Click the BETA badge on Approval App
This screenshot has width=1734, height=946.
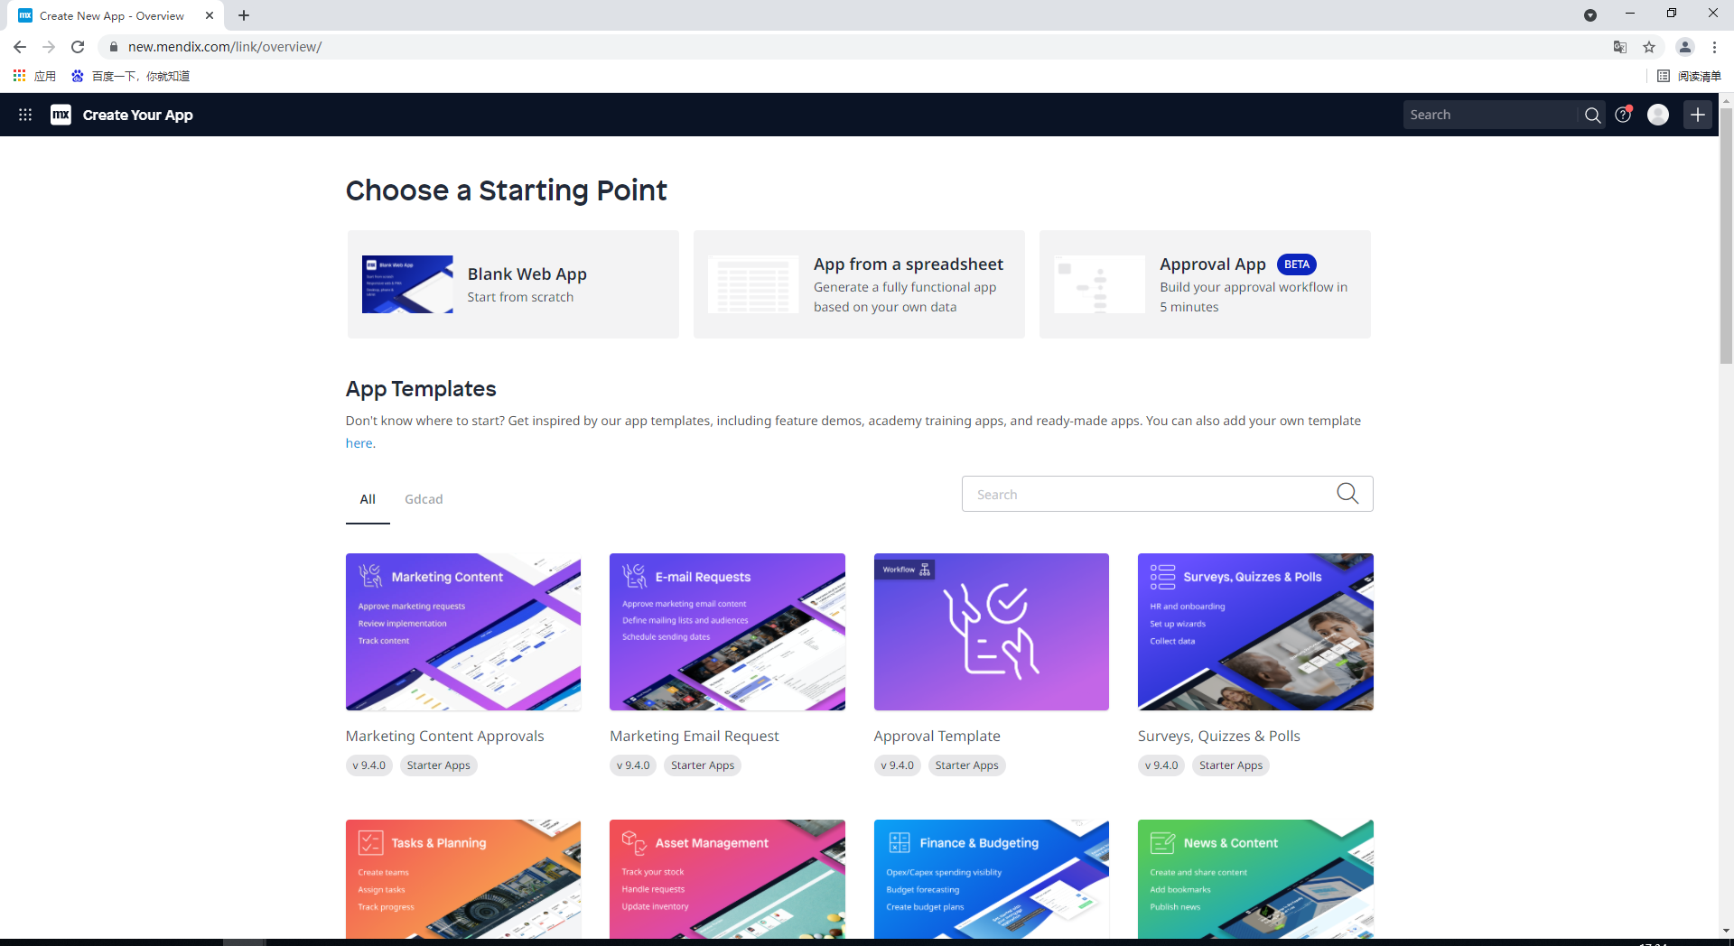(1296, 264)
